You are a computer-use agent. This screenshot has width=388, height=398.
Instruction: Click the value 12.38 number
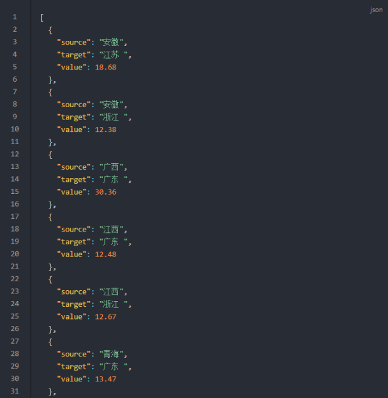click(106, 129)
